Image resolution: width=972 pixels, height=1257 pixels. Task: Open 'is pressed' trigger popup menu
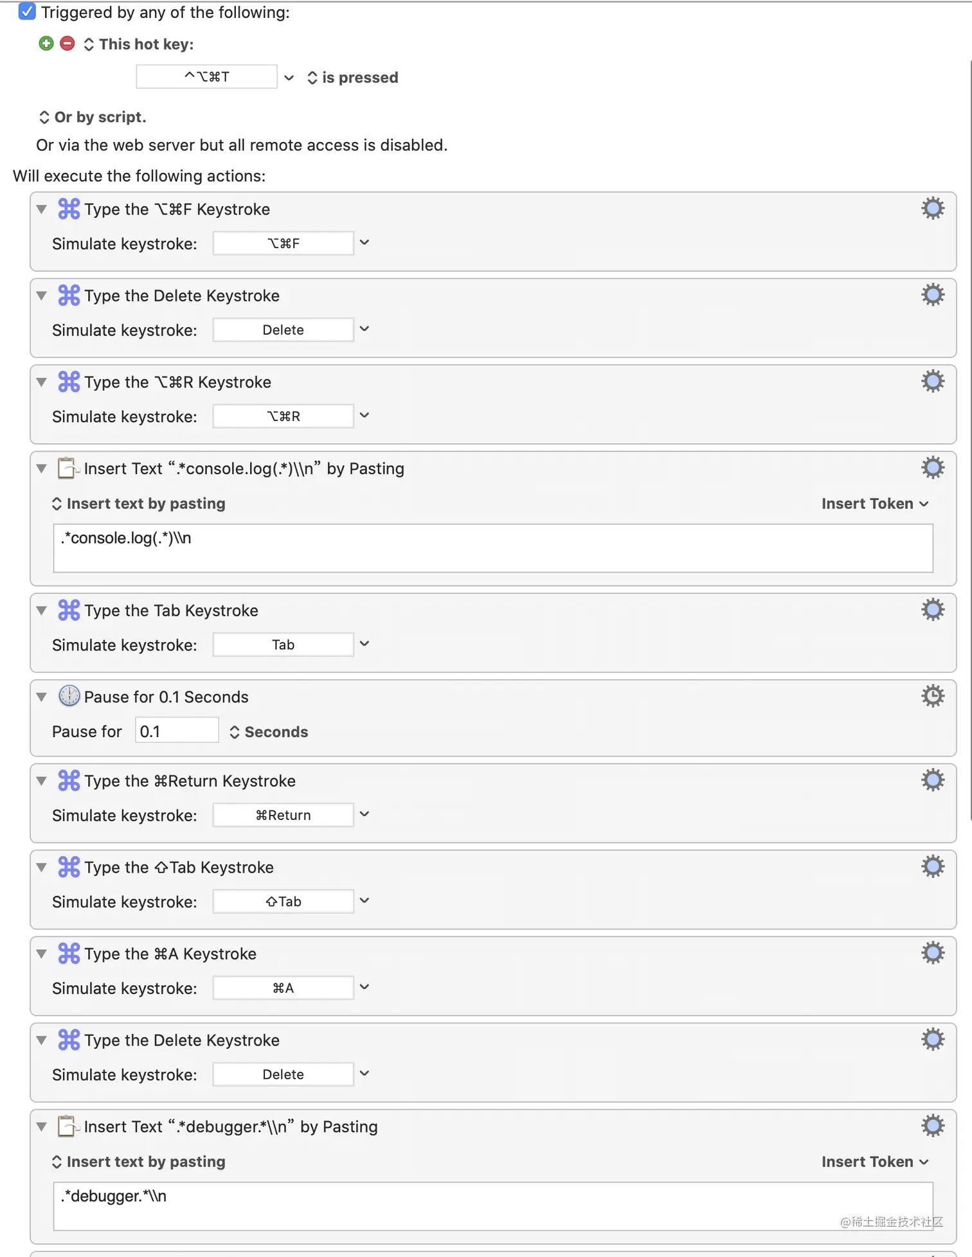tap(353, 78)
